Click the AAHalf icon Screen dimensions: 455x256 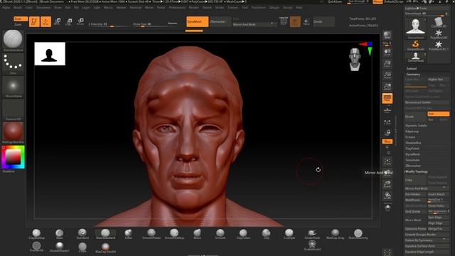pyautogui.click(x=387, y=87)
